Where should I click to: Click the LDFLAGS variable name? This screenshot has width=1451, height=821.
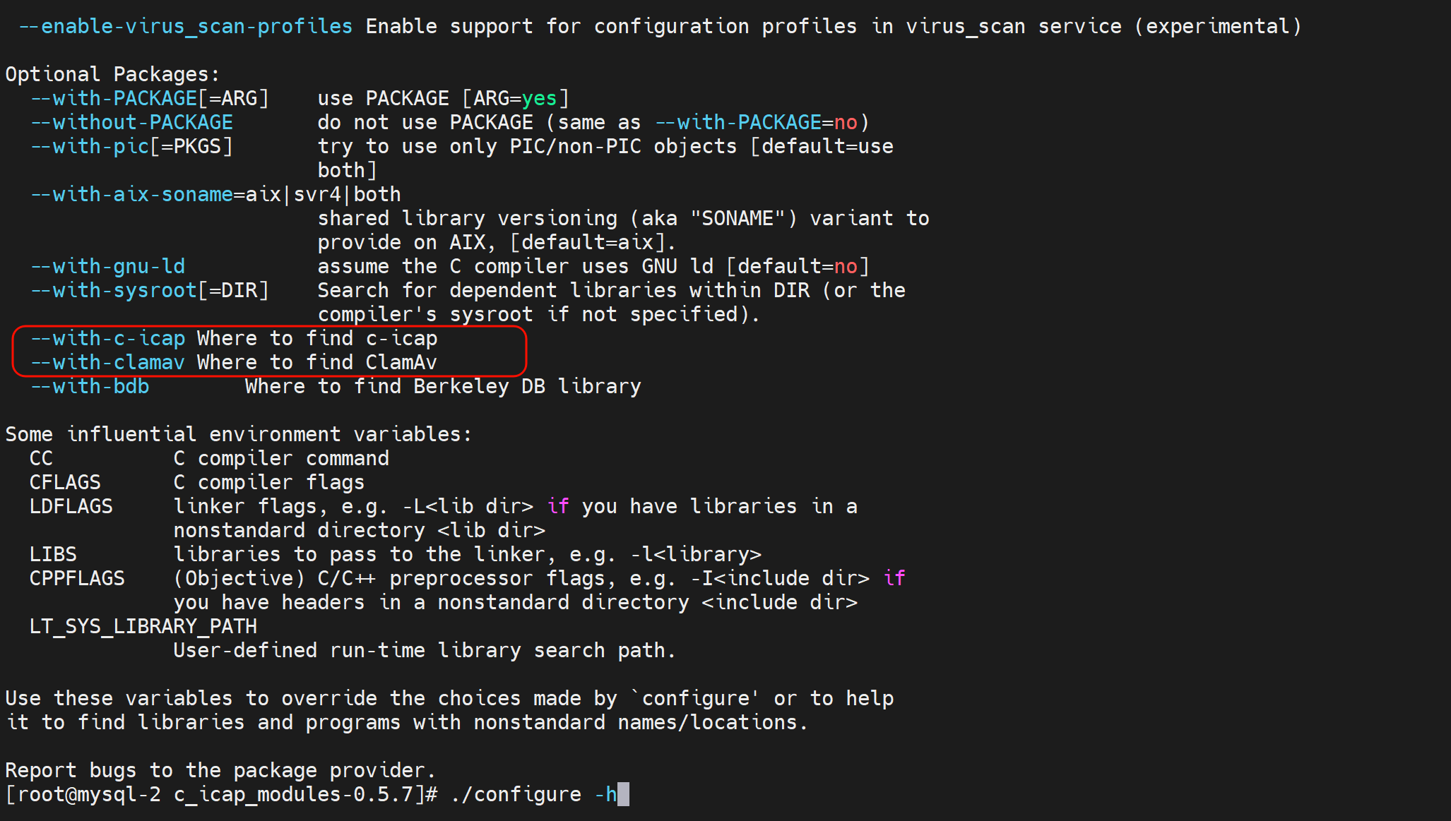(x=71, y=507)
